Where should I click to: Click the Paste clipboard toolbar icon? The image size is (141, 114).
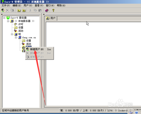click(40, 10)
